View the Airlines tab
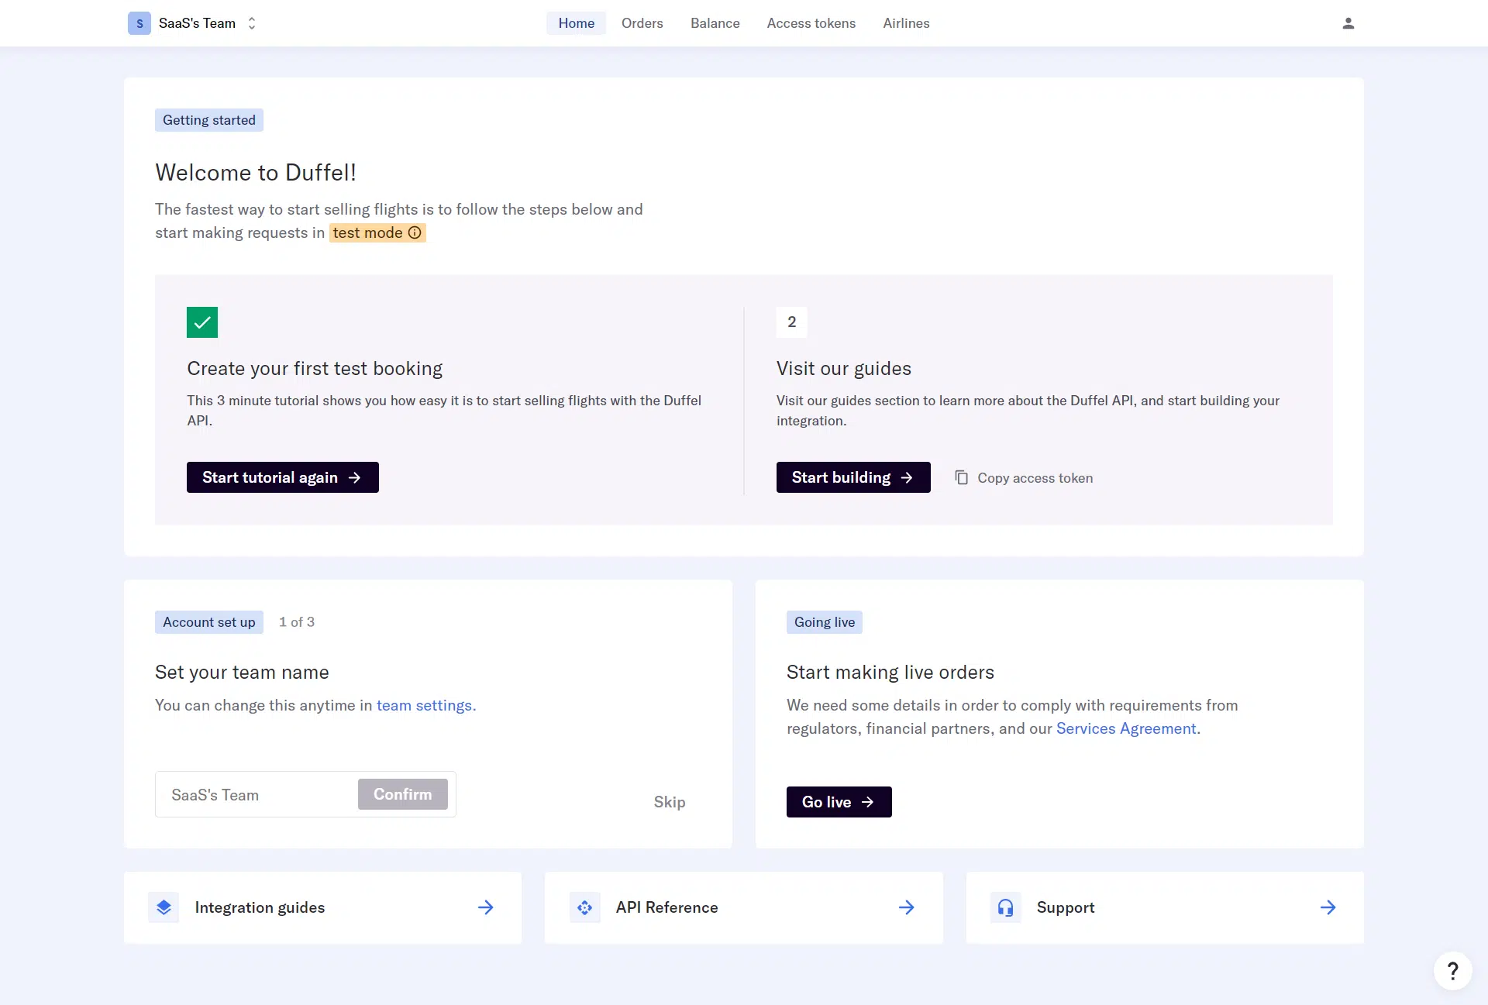The width and height of the screenshot is (1488, 1005). [x=906, y=23]
